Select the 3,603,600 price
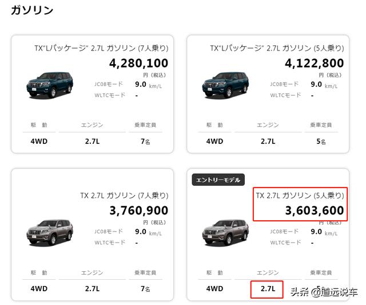The width and height of the screenshot is (366, 305). tap(314, 210)
